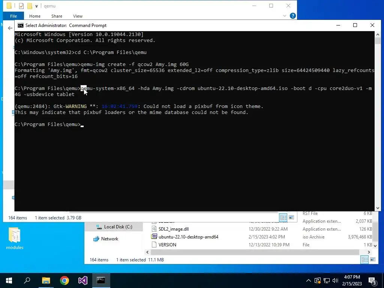Click the back arrow in Explorer
384x288 pixels.
point(10,28)
